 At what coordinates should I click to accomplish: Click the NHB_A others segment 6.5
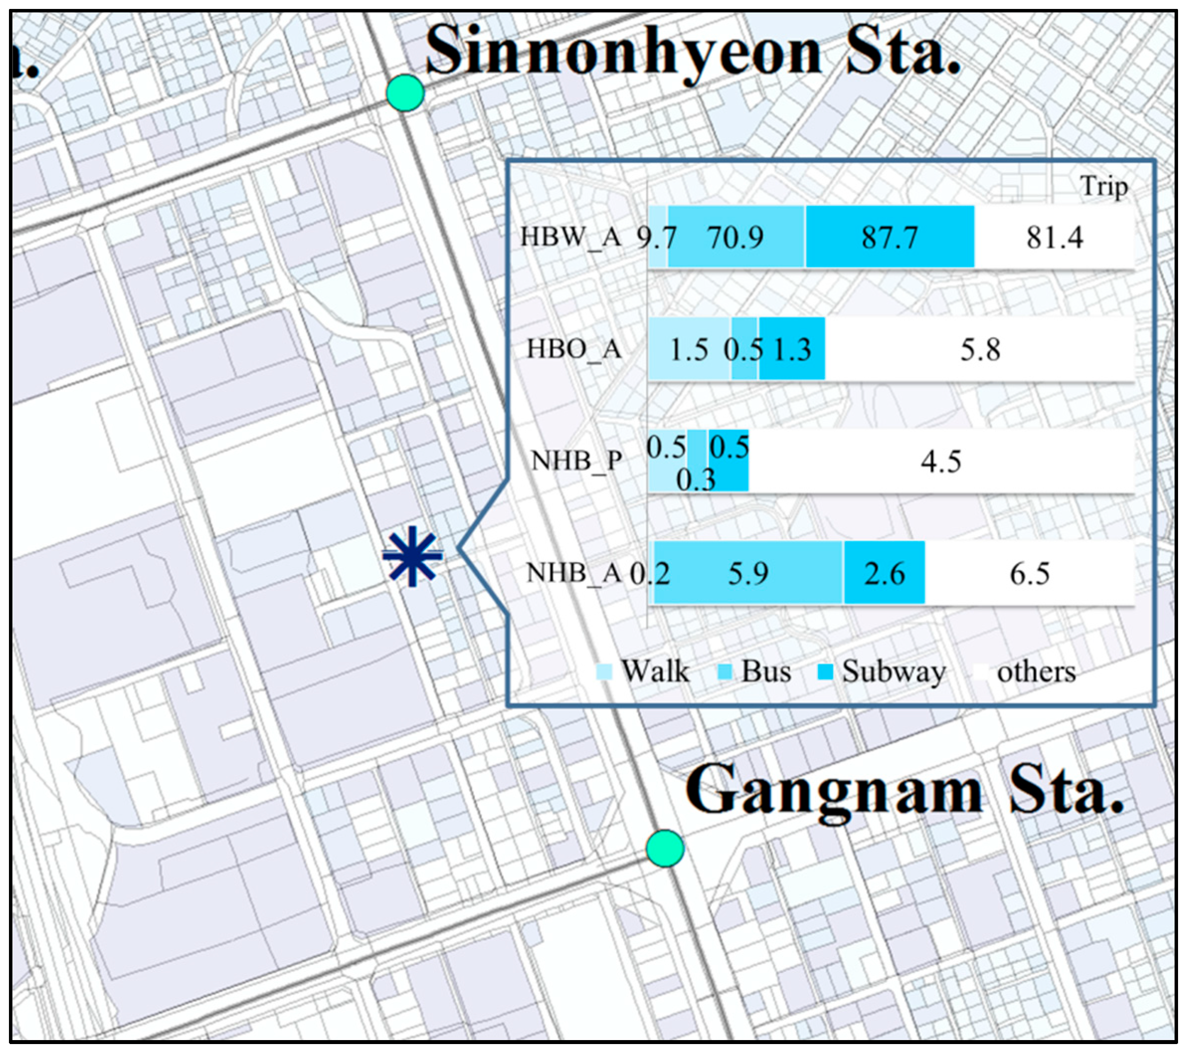1029,573
